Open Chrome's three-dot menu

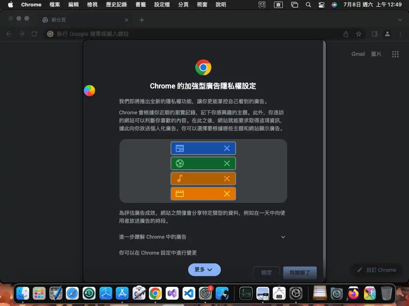400,34
